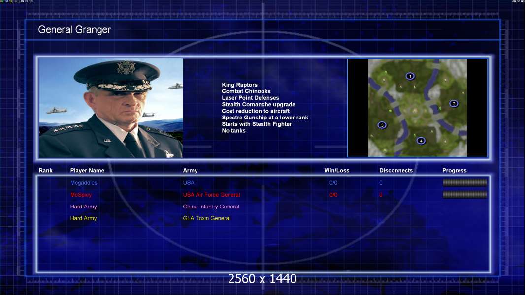Click McSpicy loading progress bar

point(465,194)
